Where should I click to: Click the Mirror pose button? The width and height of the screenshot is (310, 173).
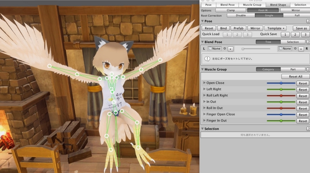(x=255, y=28)
